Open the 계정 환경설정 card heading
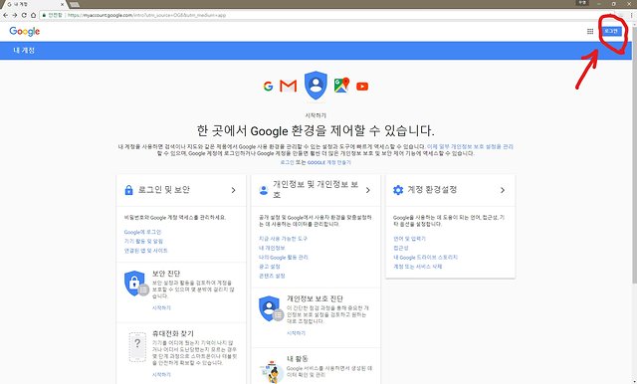 tap(432, 190)
